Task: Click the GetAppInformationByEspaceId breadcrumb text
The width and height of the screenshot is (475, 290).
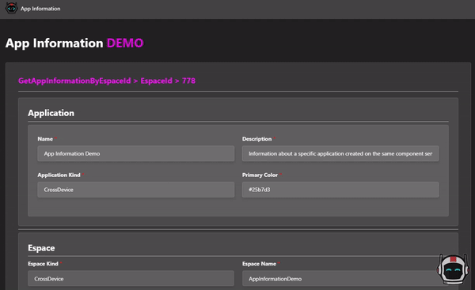Action: click(74, 81)
